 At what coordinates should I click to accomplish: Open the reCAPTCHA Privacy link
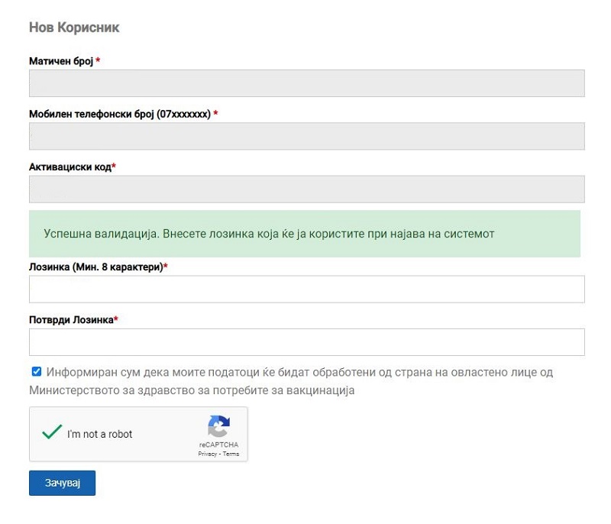[207, 454]
